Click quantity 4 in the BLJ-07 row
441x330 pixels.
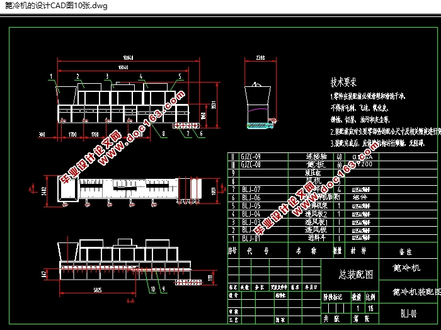tap(339, 190)
